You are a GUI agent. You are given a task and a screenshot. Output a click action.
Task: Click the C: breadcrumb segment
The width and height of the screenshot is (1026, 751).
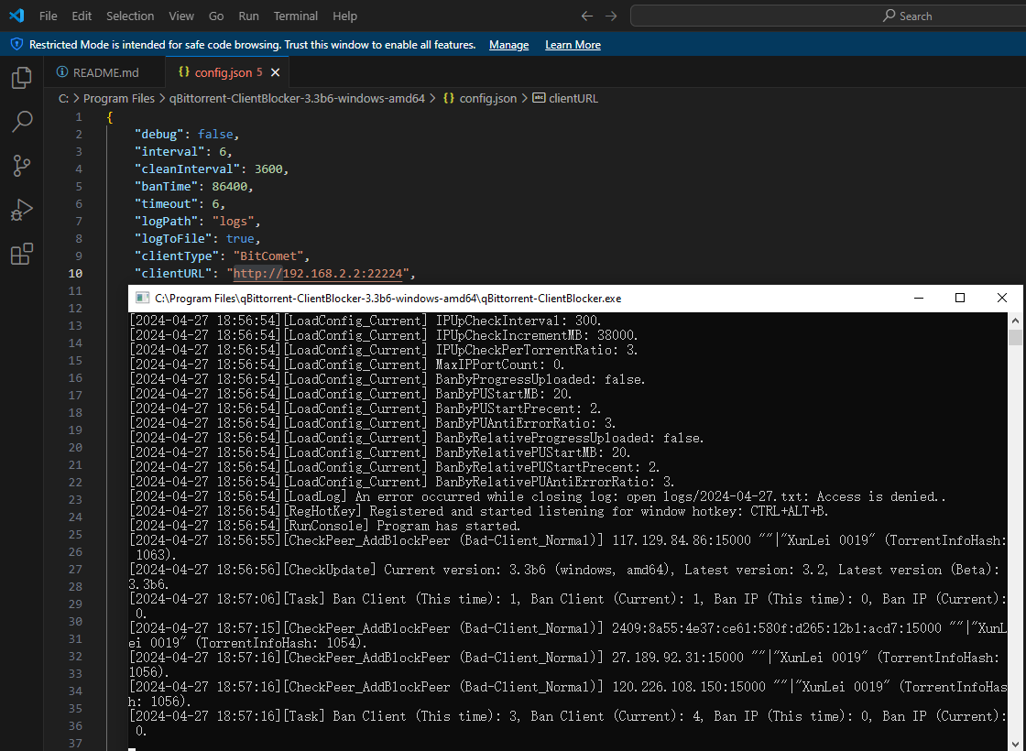[63, 98]
